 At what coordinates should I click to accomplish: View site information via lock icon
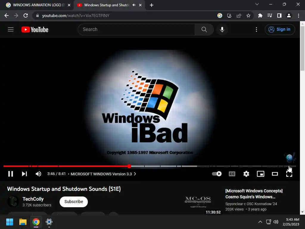38,16
